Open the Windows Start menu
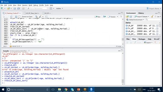Viewport: 163px width, 92px height. coord(3,89)
